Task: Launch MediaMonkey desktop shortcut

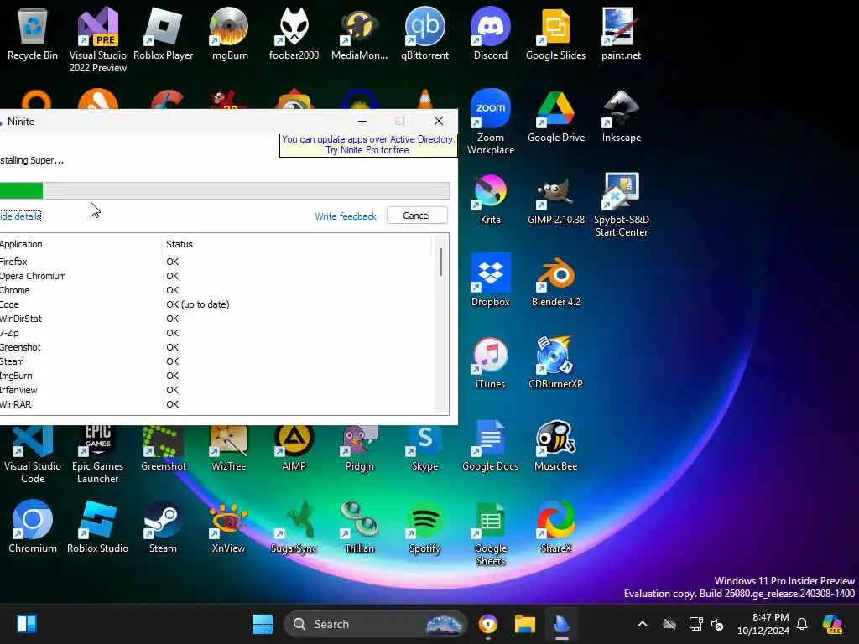Action: [x=359, y=34]
